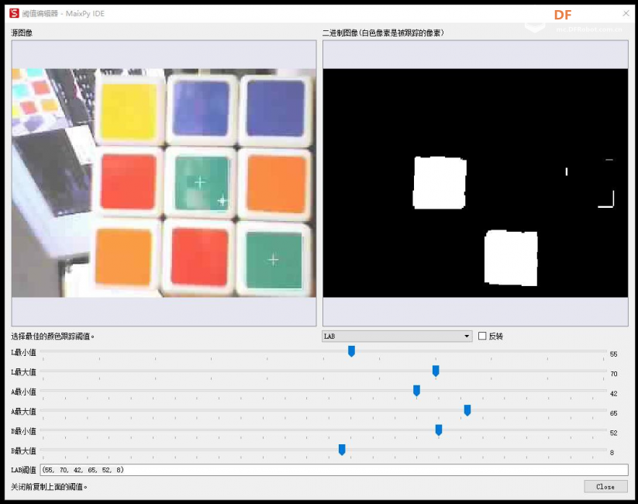Close the threshold editor window with X

626,13
